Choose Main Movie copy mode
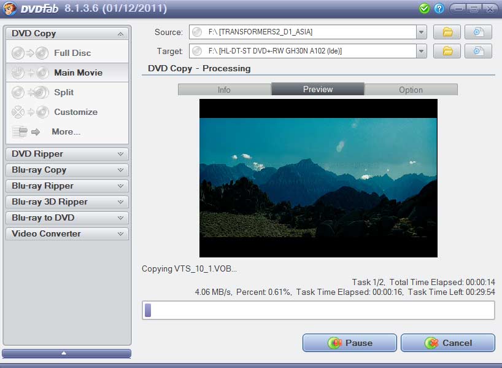The image size is (502, 368). click(x=68, y=72)
